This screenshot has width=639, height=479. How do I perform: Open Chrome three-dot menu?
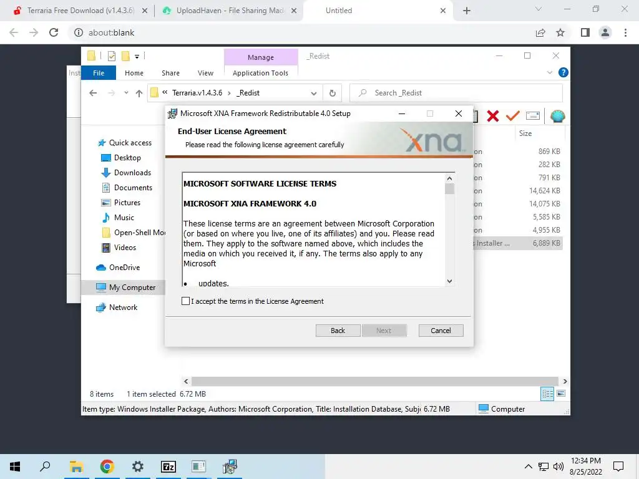[x=625, y=32]
